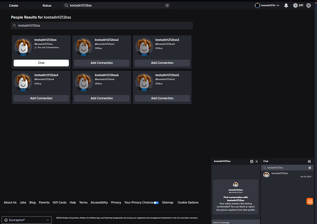317x224 pixels.
Task: Open Cookie Options in the footer
Action: [188, 202]
